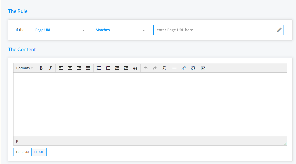Align text right
This screenshot has width=296, height=164.
pyautogui.click(x=79, y=68)
